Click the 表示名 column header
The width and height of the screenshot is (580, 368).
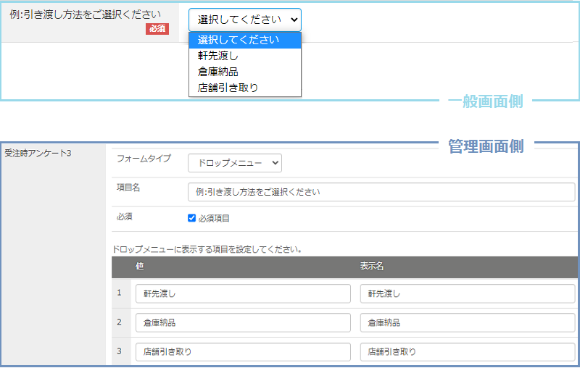point(372,266)
